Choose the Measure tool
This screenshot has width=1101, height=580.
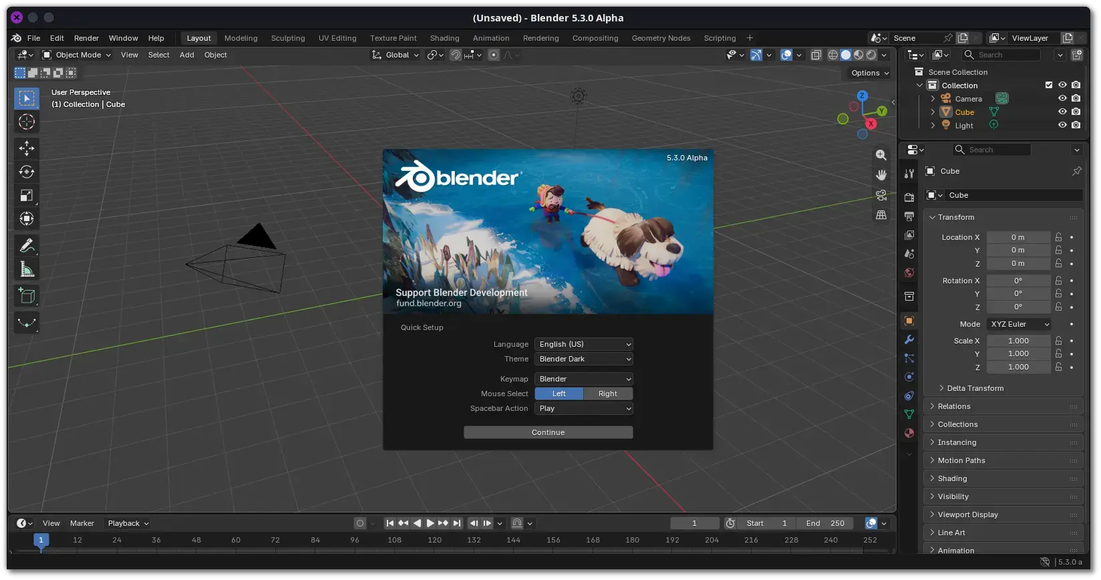coord(27,269)
